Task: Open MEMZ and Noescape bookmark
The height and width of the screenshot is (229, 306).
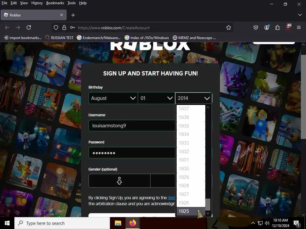Action: click(194, 38)
